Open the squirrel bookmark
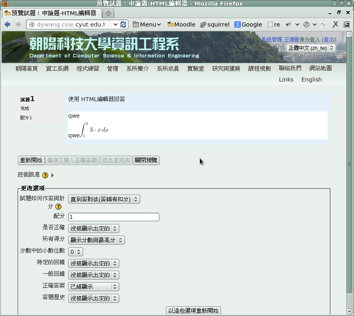The height and width of the screenshot is (316, 354). tap(215, 24)
